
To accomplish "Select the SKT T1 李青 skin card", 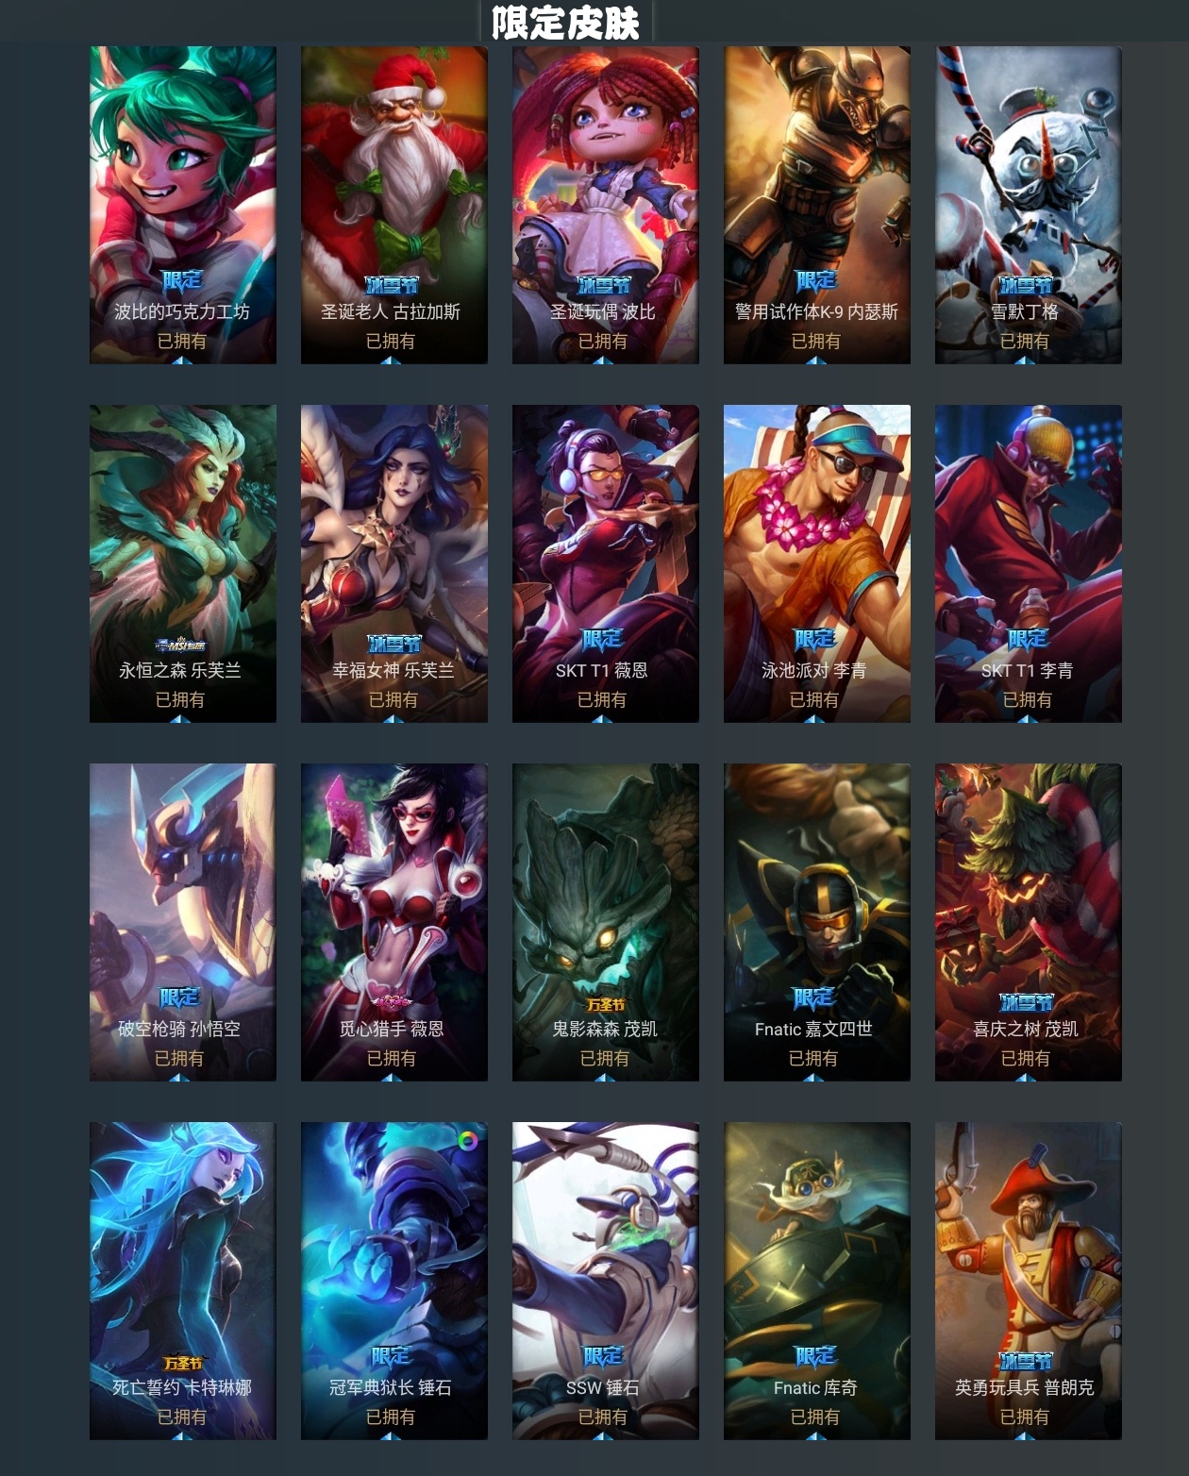I will coord(1029,563).
